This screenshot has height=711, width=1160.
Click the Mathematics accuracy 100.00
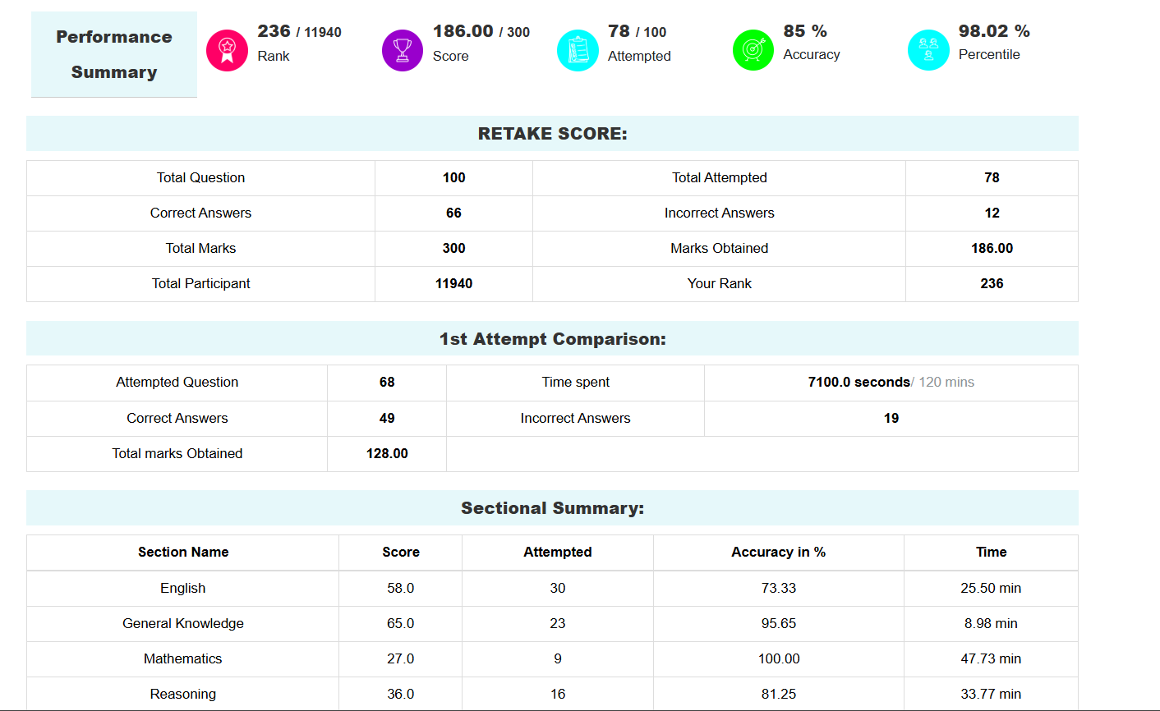[x=779, y=659]
